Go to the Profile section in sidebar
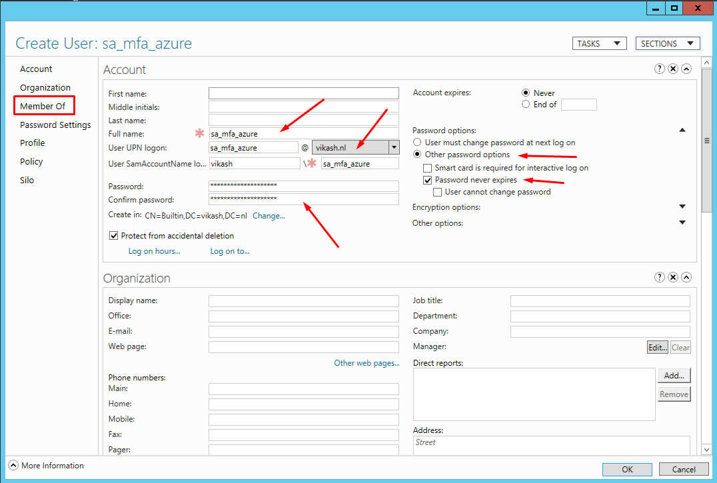 (x=33, y=143)
